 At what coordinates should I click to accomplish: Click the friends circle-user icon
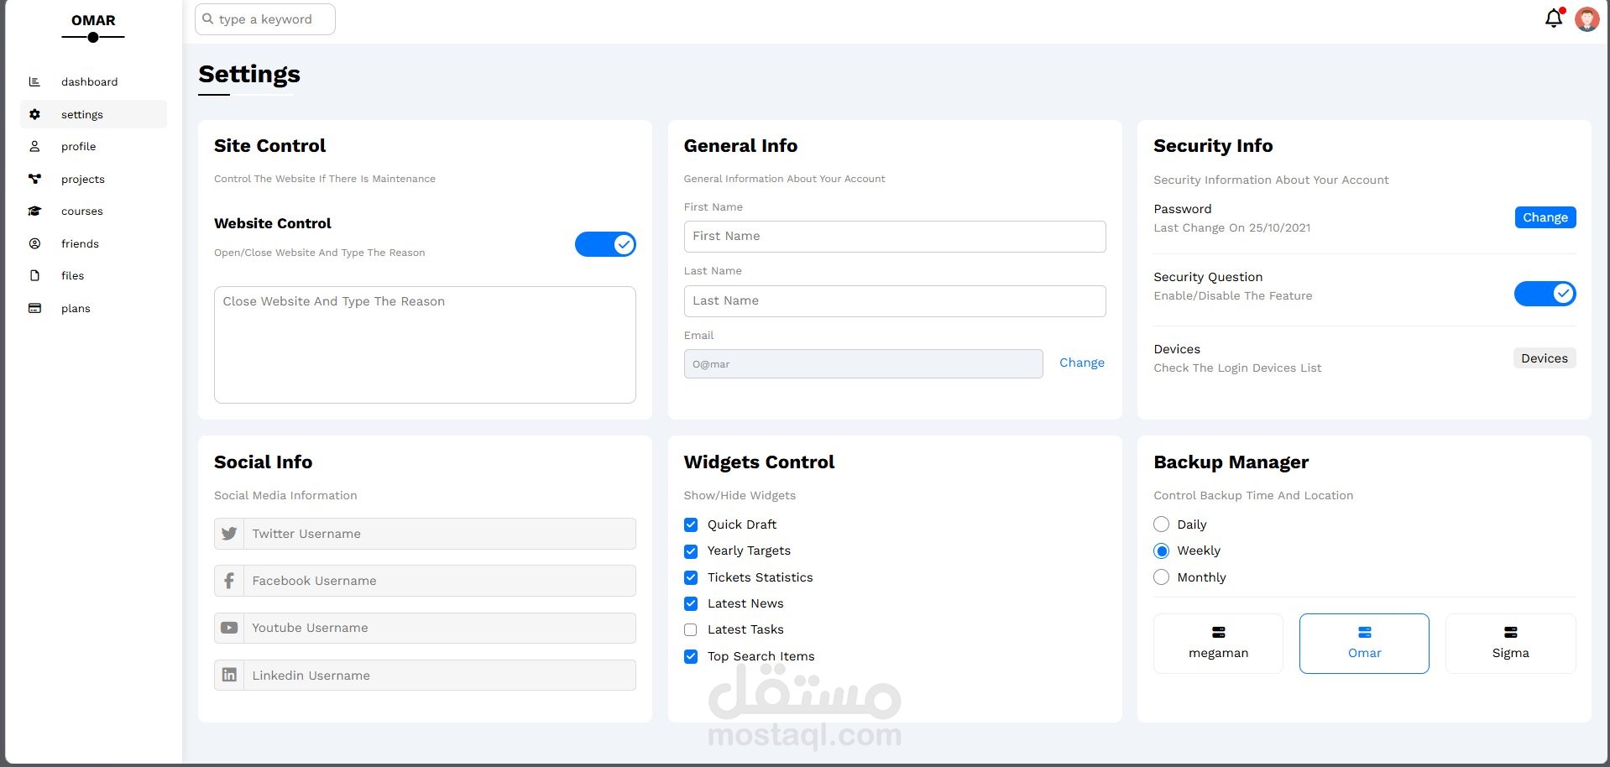[34, 243]
